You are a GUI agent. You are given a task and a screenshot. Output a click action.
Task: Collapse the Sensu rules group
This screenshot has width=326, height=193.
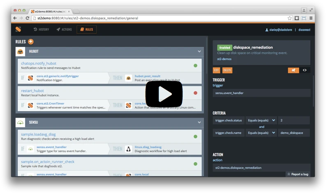199,122
